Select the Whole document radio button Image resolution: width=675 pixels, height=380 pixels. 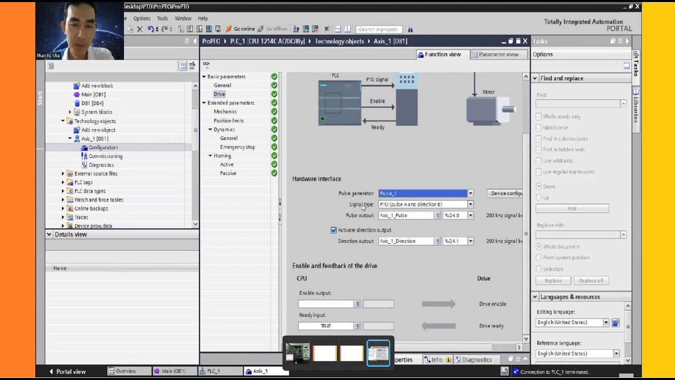click(x=538, y=246)
